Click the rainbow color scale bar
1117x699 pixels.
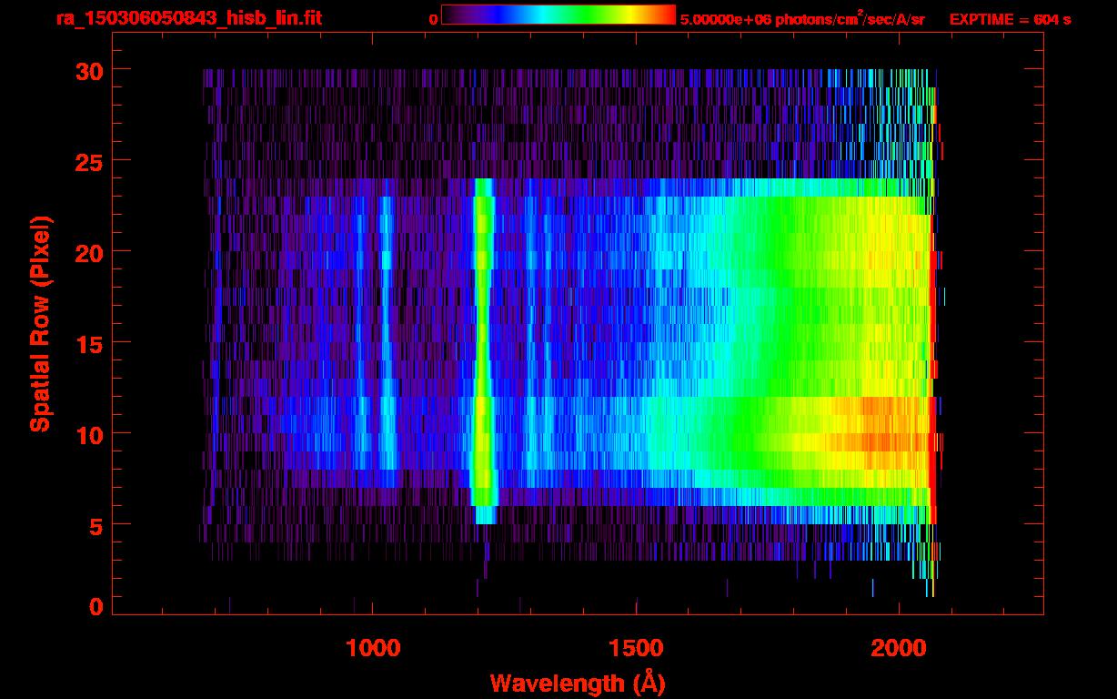point(558,15)
